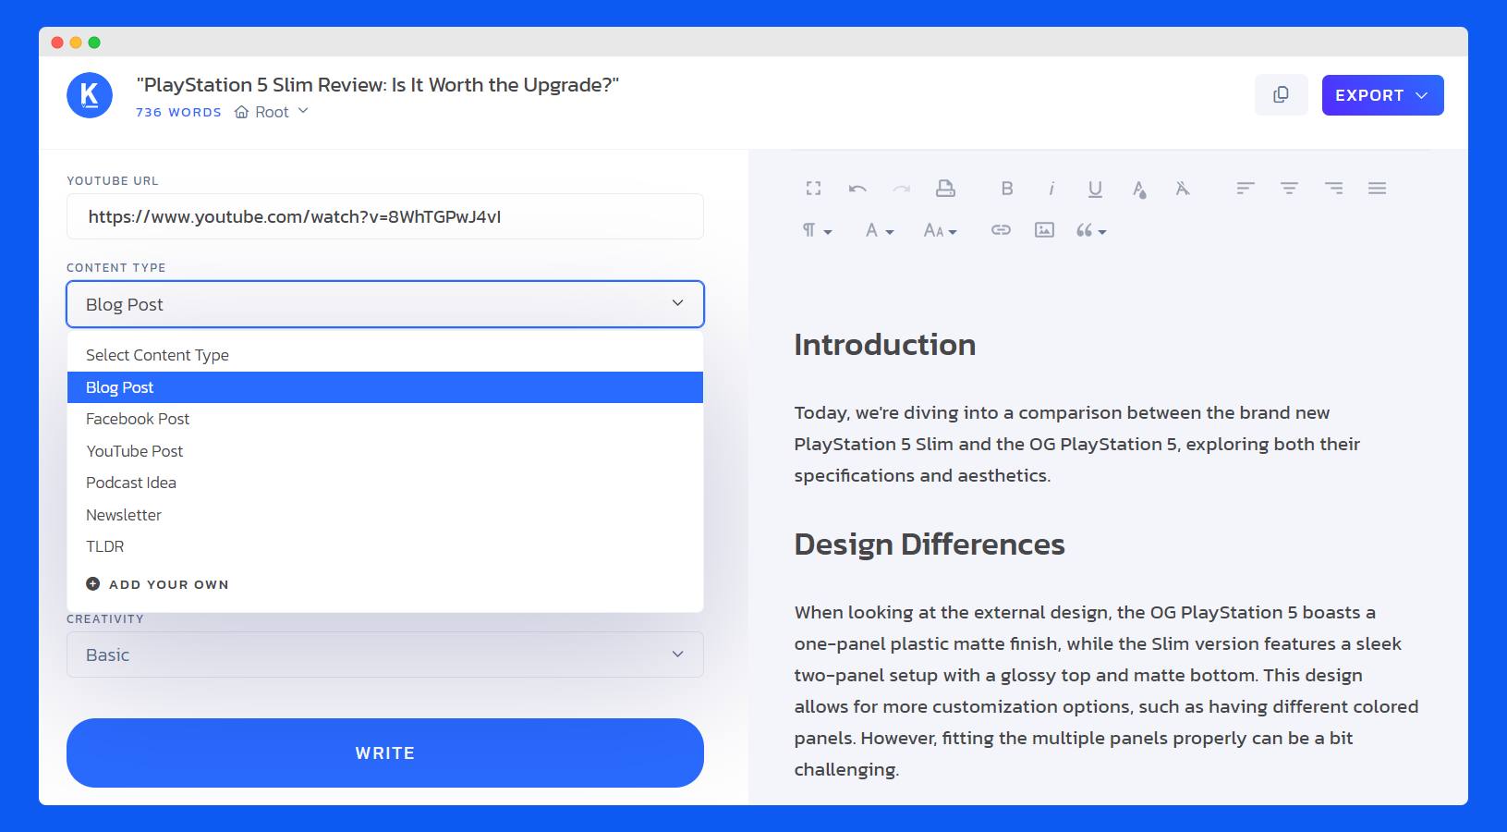Click the YouTube URL input field
The image size is (1507, 832).
[x=384, y=216]
